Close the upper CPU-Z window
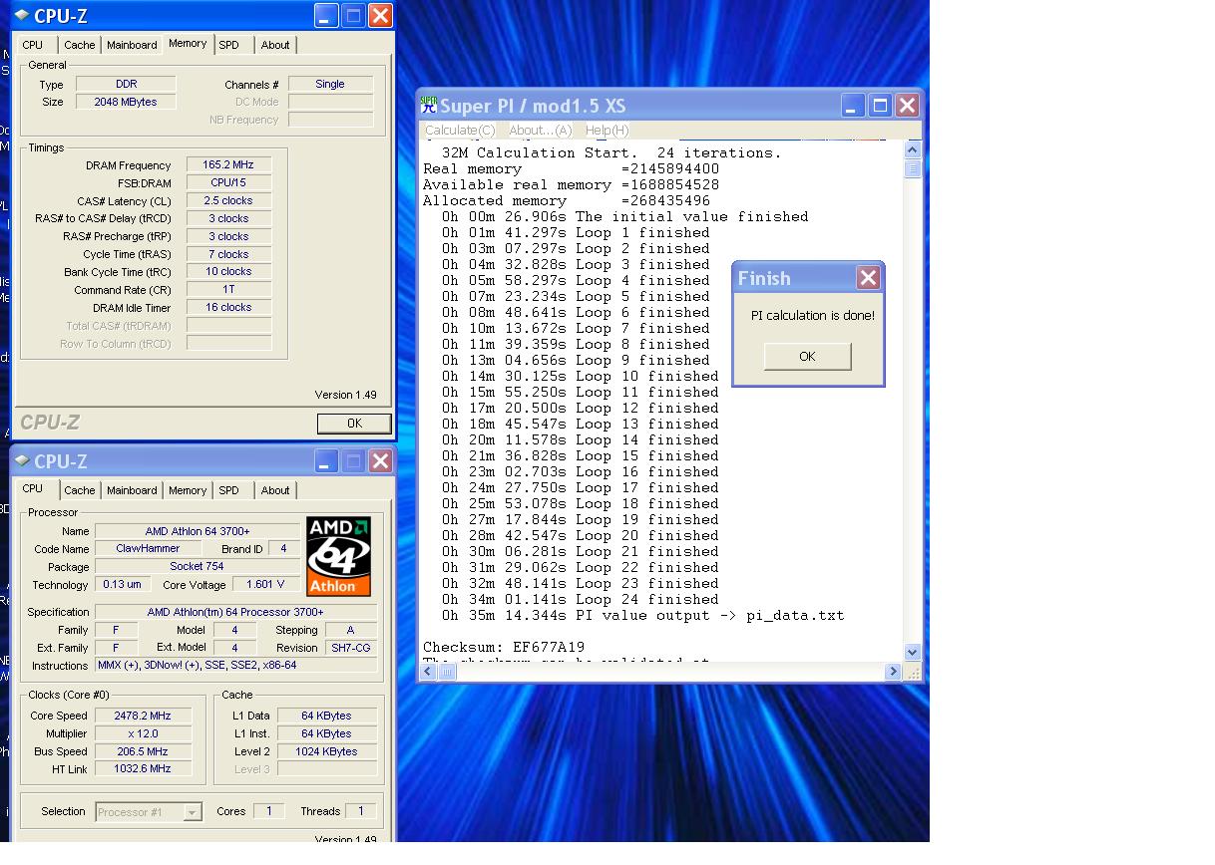This screenshot has width=1215, height=865. (380, 15)
